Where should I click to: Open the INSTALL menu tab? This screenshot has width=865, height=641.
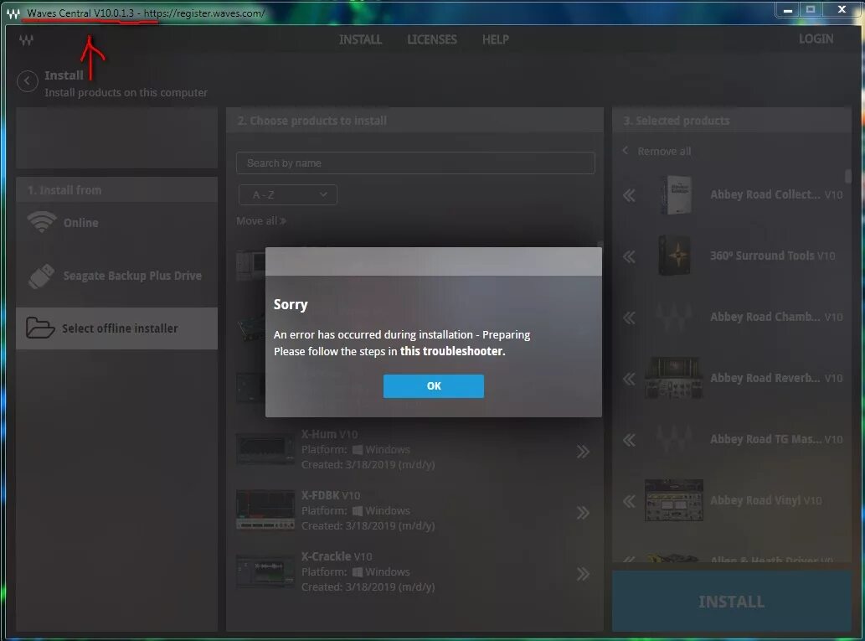(360, 39)
